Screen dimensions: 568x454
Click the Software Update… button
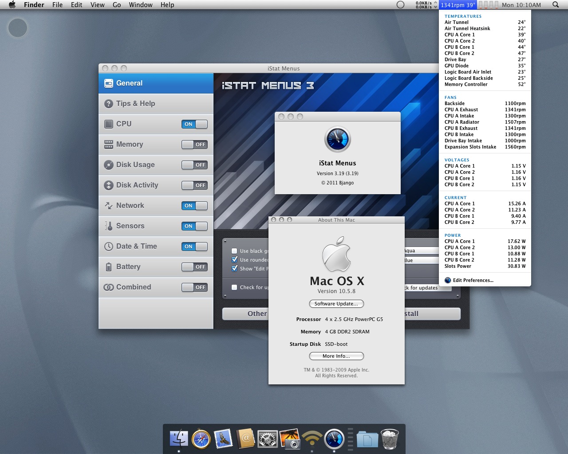pos(336,304)
